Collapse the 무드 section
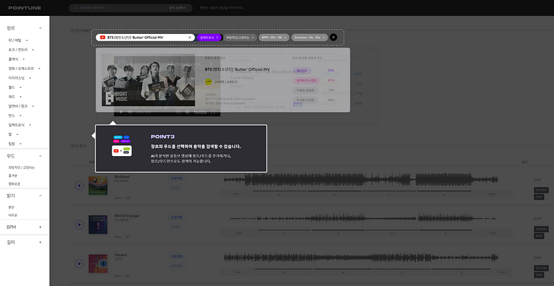Image resolution: width=554 pixels, height=286 pixels. pos(40,156)
